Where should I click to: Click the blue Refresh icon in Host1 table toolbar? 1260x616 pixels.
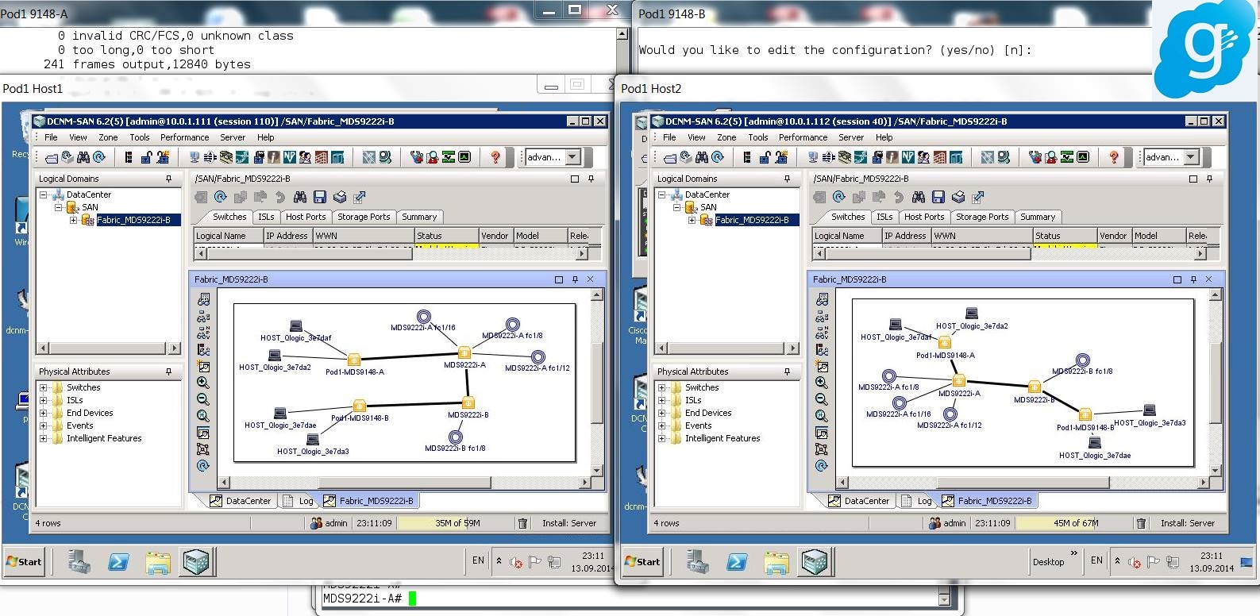221,197
